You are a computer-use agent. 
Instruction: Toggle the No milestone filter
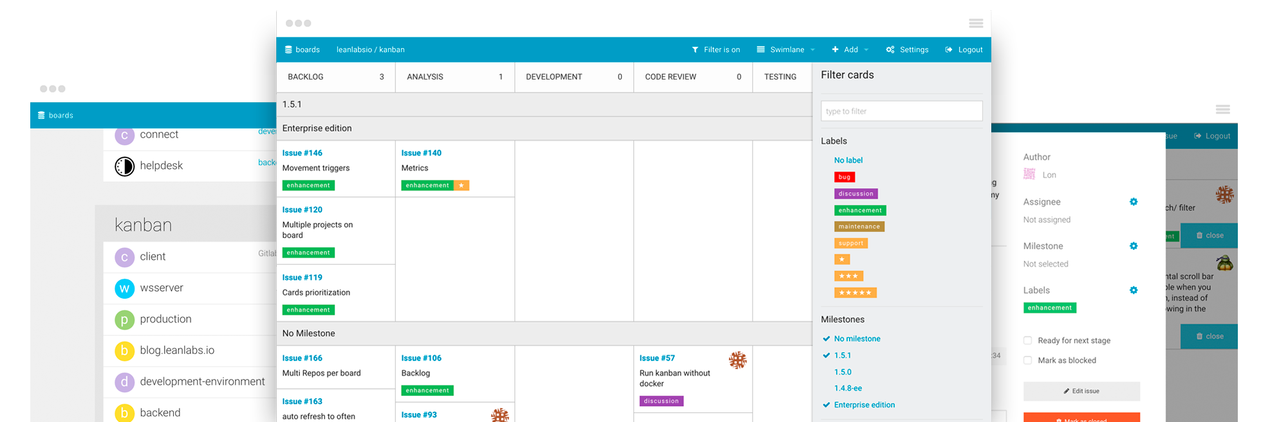[x=857, y=338]
